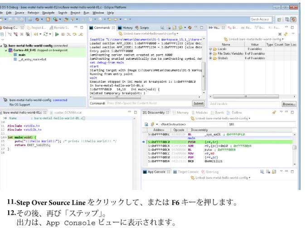Click the Remove All Connections double-X icon
This screenshot has width=305, height=228.
coord(28,34)
